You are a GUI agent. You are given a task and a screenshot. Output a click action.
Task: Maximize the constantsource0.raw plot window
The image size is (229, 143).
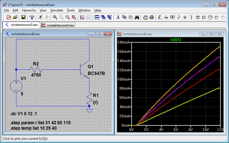point(211,34)
